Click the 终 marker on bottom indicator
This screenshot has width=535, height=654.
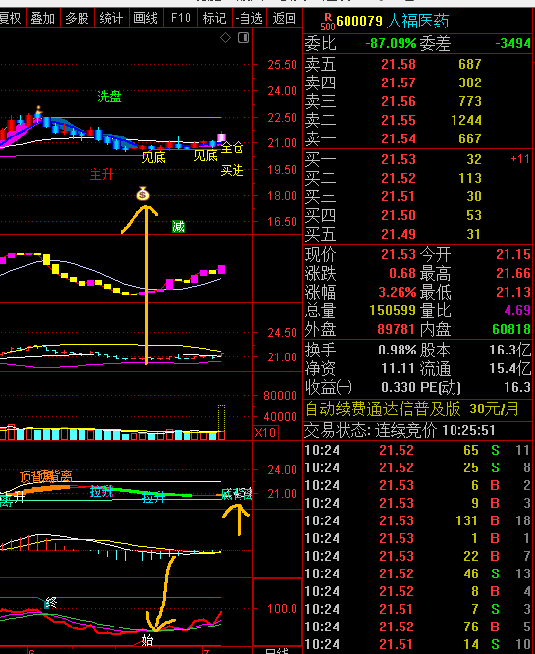tap(51, 603)
